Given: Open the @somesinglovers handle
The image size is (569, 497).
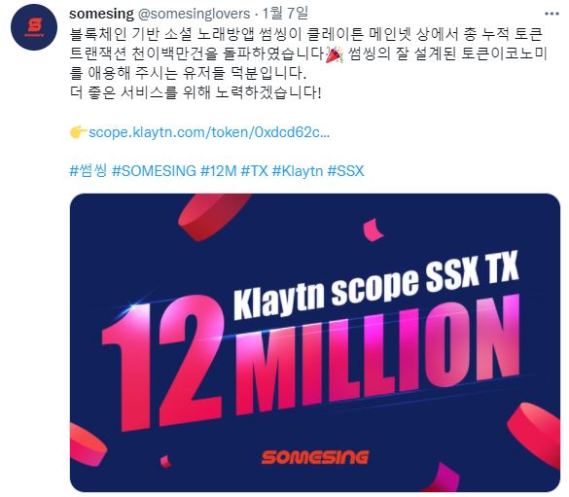Looking at the screenshot, I should 195,14.
